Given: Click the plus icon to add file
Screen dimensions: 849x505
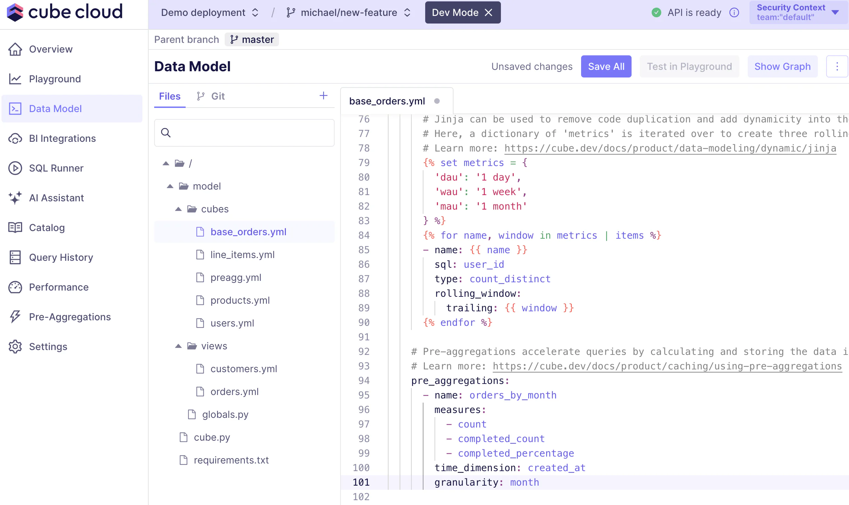Looking at the screenshot, I should coord(323,95).
